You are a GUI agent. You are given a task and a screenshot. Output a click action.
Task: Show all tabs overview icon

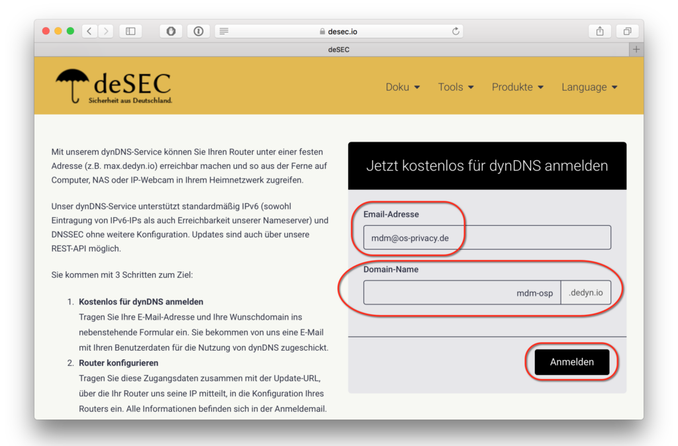point(628,31)
